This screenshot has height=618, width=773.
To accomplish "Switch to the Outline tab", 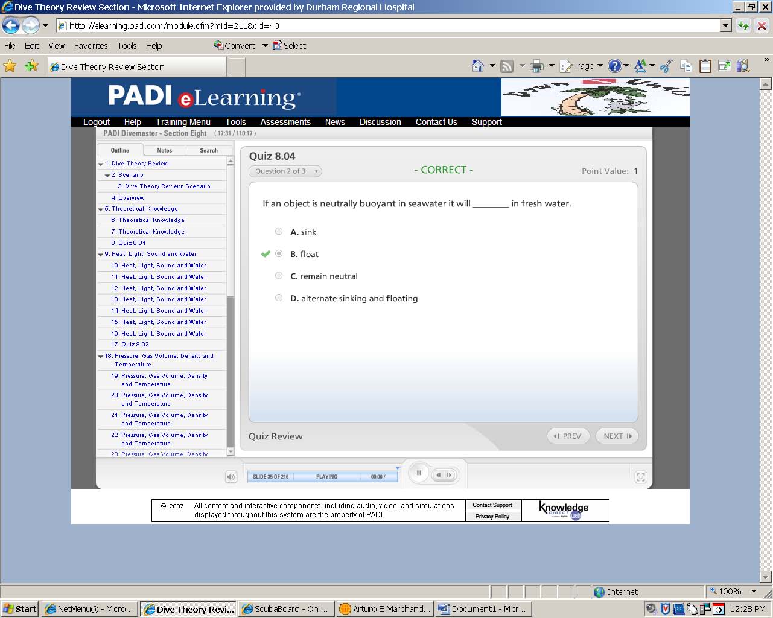I will coord(120,150).
